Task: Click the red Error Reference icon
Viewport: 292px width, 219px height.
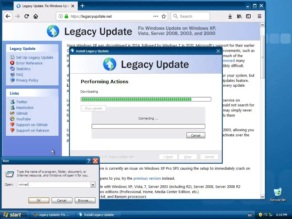Action: [x=12, y=63]
